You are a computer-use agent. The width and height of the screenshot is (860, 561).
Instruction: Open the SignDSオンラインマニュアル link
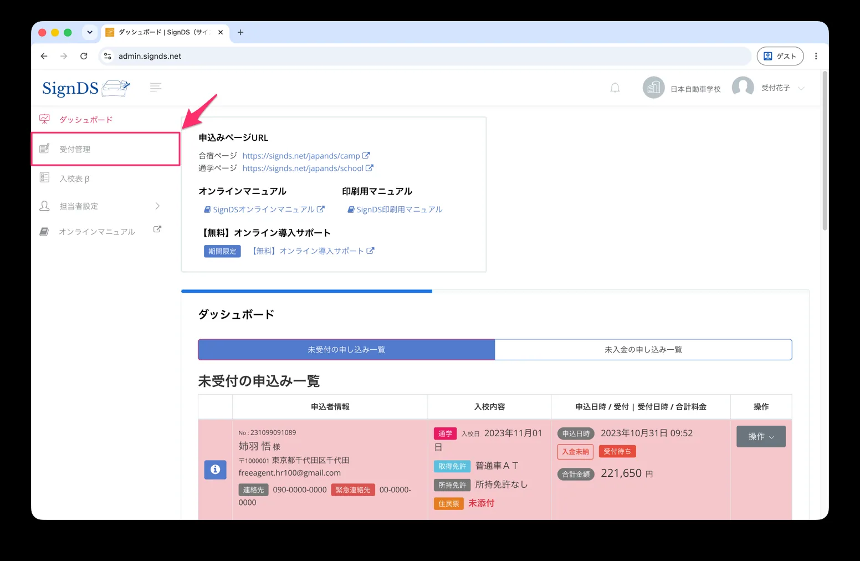pyautogui.click(x=264, y=210)
